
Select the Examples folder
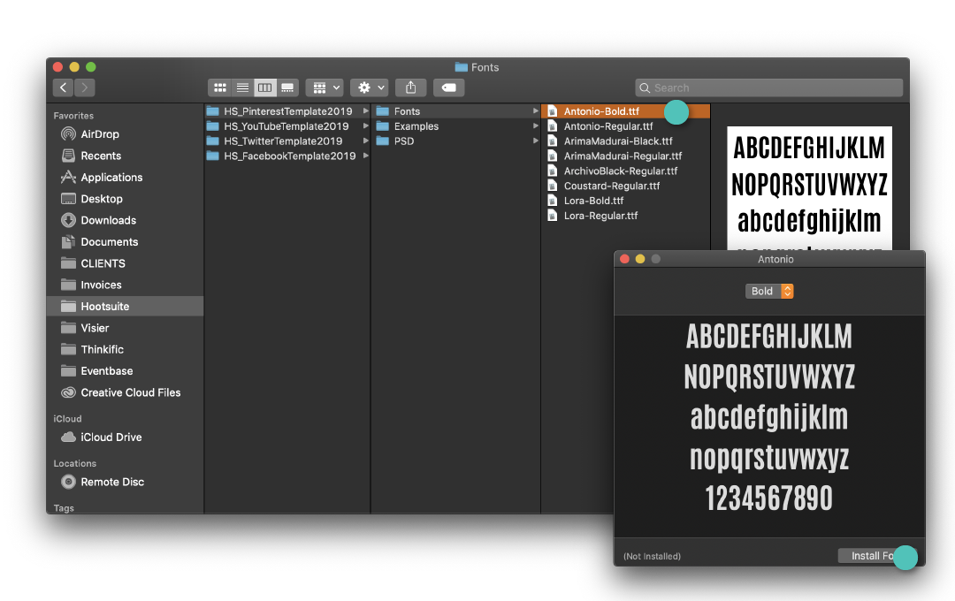tap(416, 126)
